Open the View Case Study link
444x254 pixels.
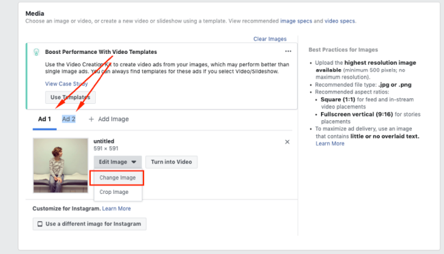coord(66,84)
